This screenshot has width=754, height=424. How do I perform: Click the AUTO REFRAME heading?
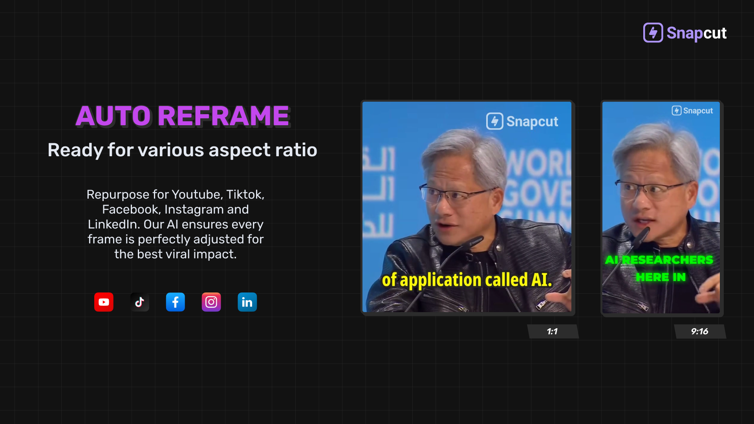(183, 116)
